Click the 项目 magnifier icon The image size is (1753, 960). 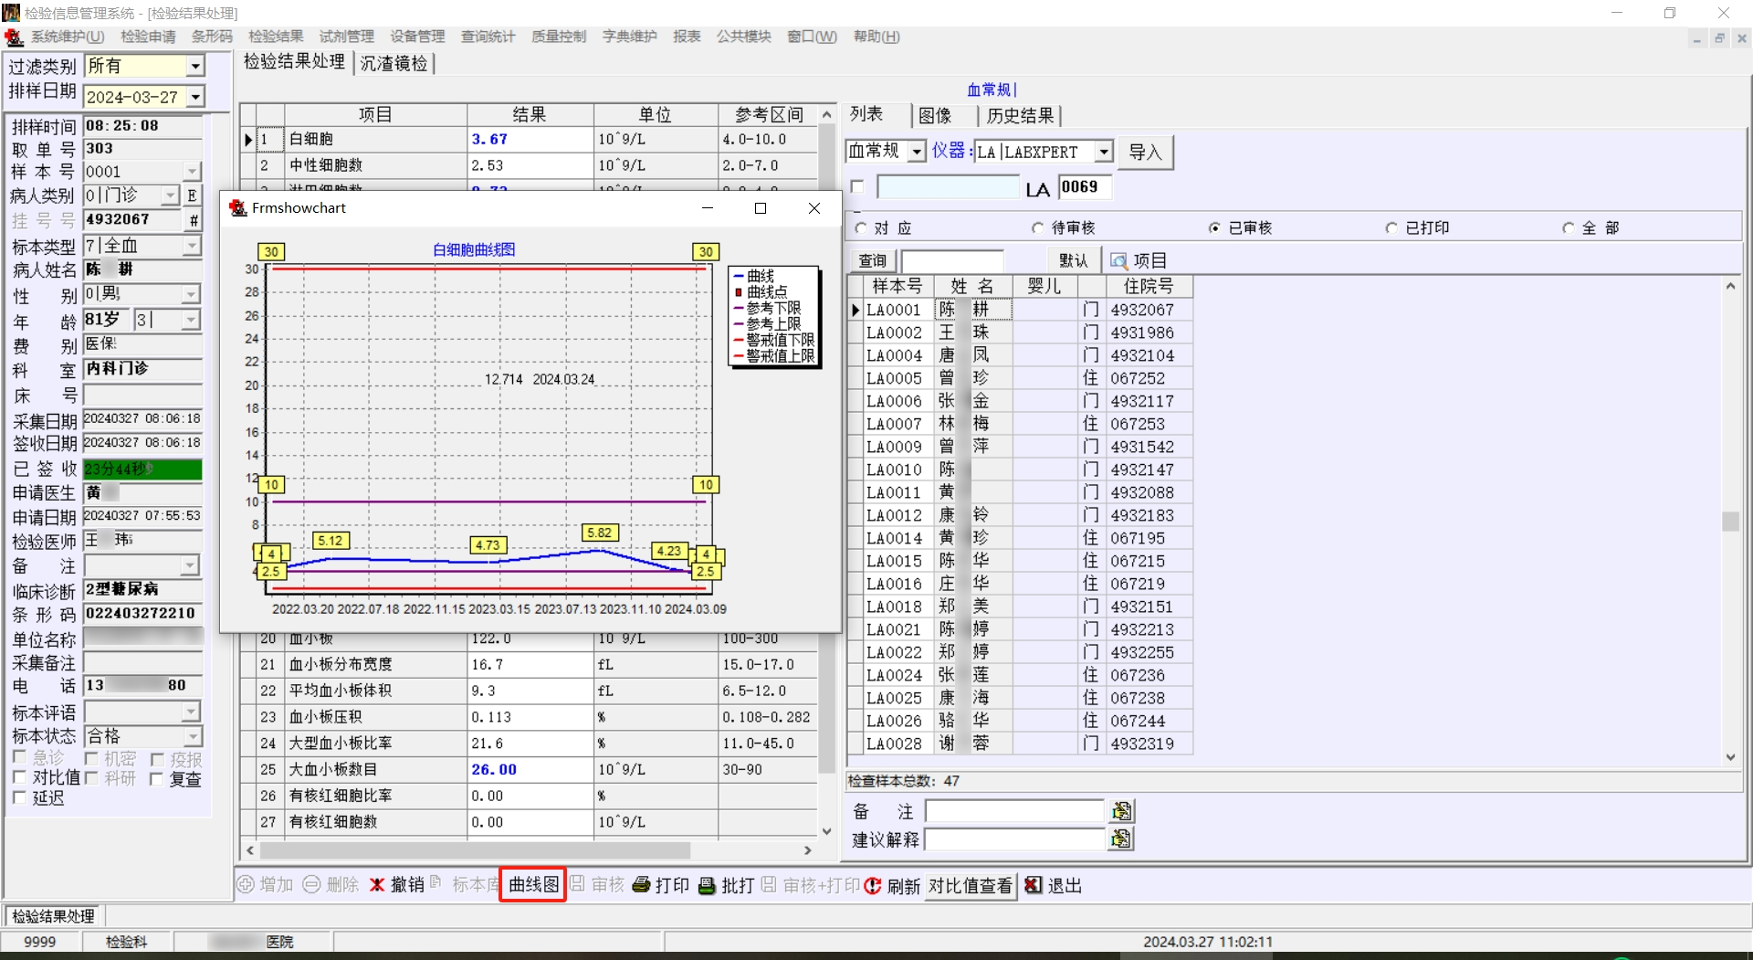(x=1118, y=261)
